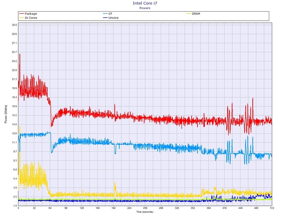Click the Package legend entry
The image size is (290, 217).
pos(28,14)
